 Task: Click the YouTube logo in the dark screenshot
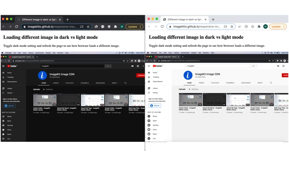click(12, 66)
